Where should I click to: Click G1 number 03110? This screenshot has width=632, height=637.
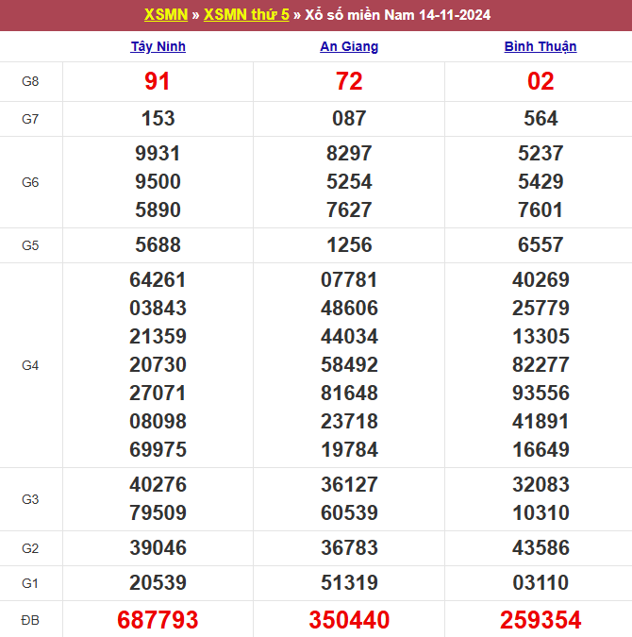click(541, 582)
